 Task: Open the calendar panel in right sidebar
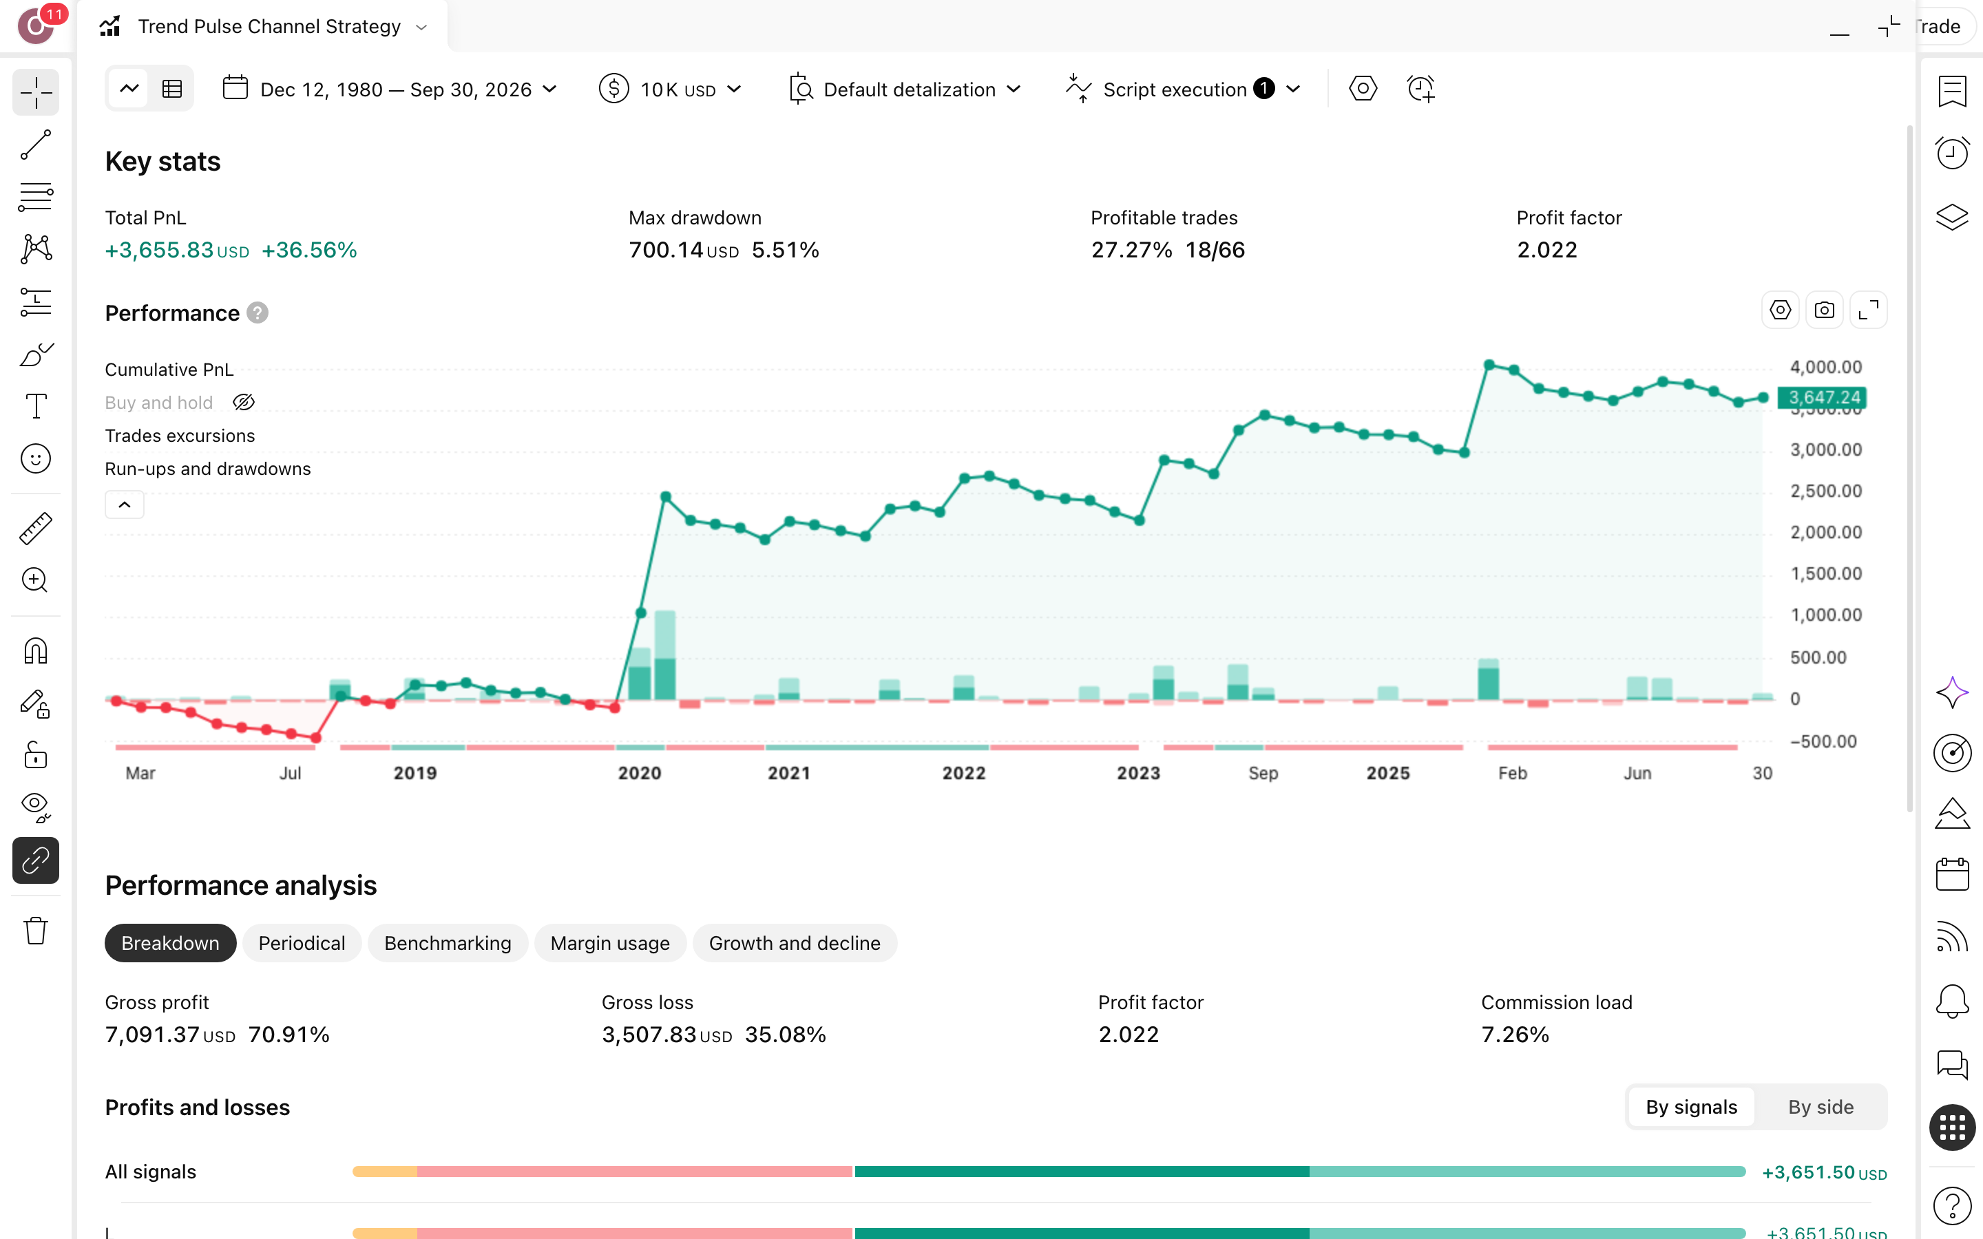pos(1952,874)
